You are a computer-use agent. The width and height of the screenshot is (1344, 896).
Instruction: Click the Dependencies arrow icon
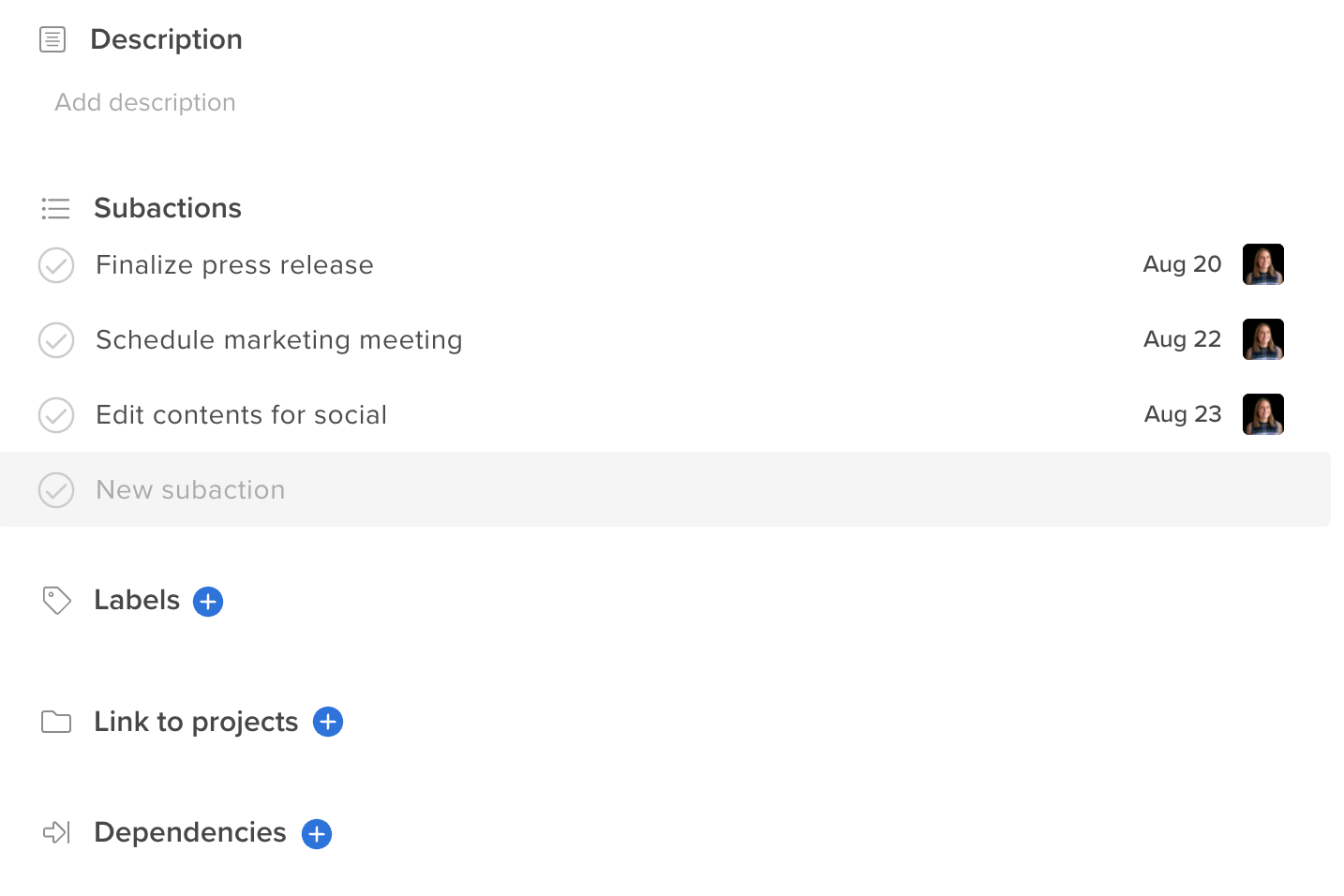pos(56,832)
